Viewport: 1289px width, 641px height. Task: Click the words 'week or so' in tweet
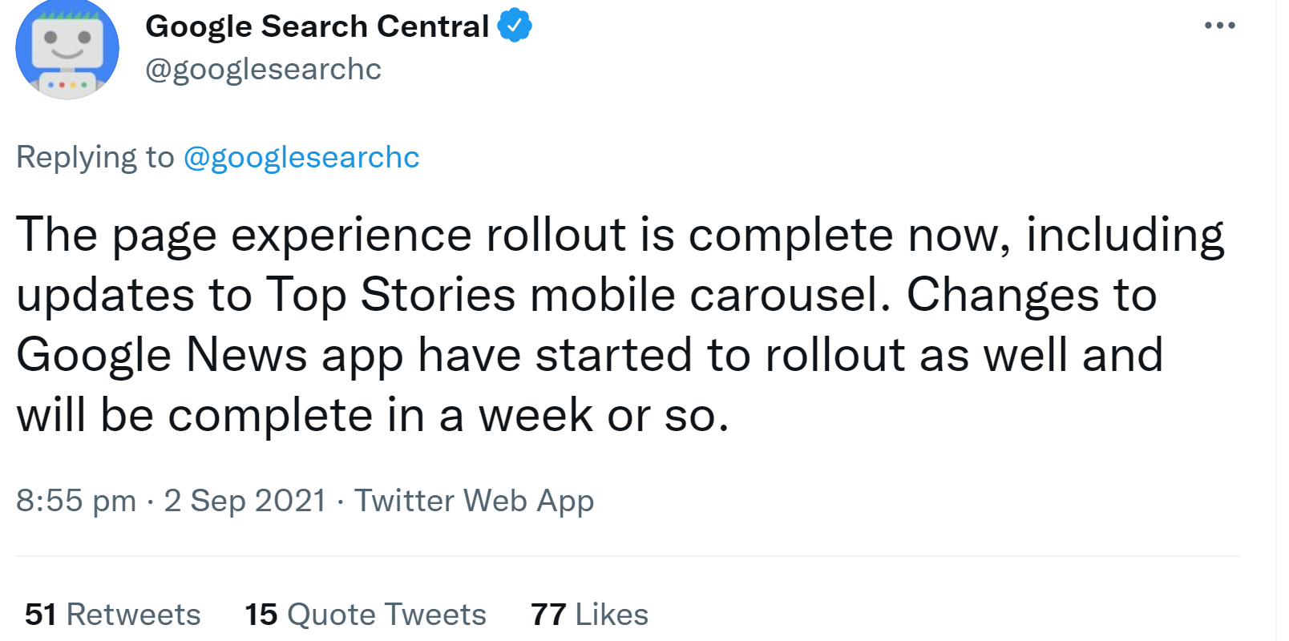pos(604,416)
